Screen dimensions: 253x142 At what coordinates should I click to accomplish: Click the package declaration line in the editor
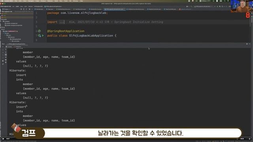pos(77,13)
